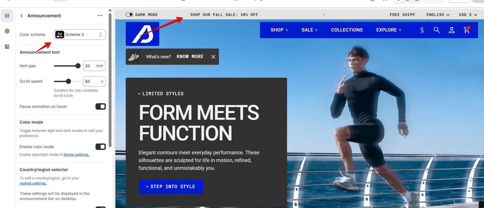The width and height of the screenshot is (484, 208).
Task: Open the three-dot more actions menu
Action: point(100,16)
